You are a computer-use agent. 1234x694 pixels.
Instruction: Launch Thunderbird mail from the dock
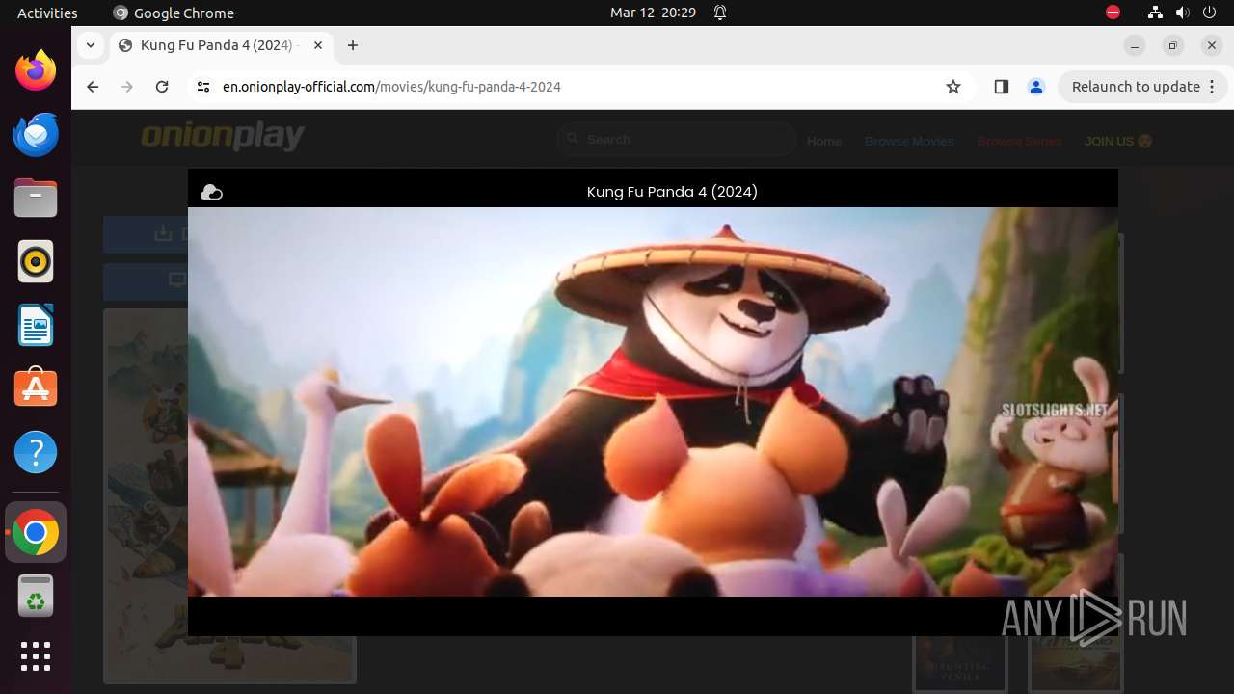[x=36, y=134]
